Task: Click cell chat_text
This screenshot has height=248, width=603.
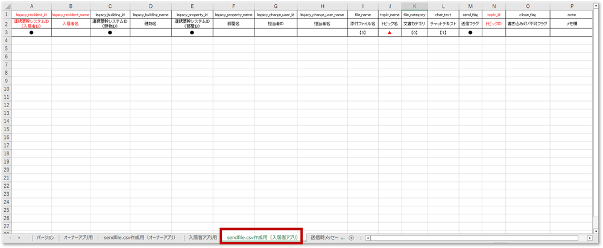Action: click(x=443, y=14)
